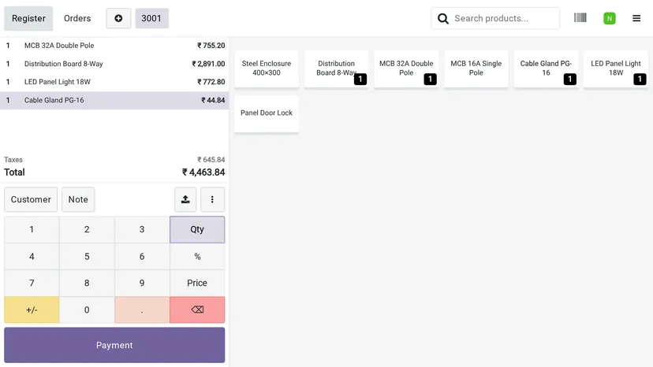Tap the backspace key on numpad
The image size is (653, 367).
[x=197, y=310]
